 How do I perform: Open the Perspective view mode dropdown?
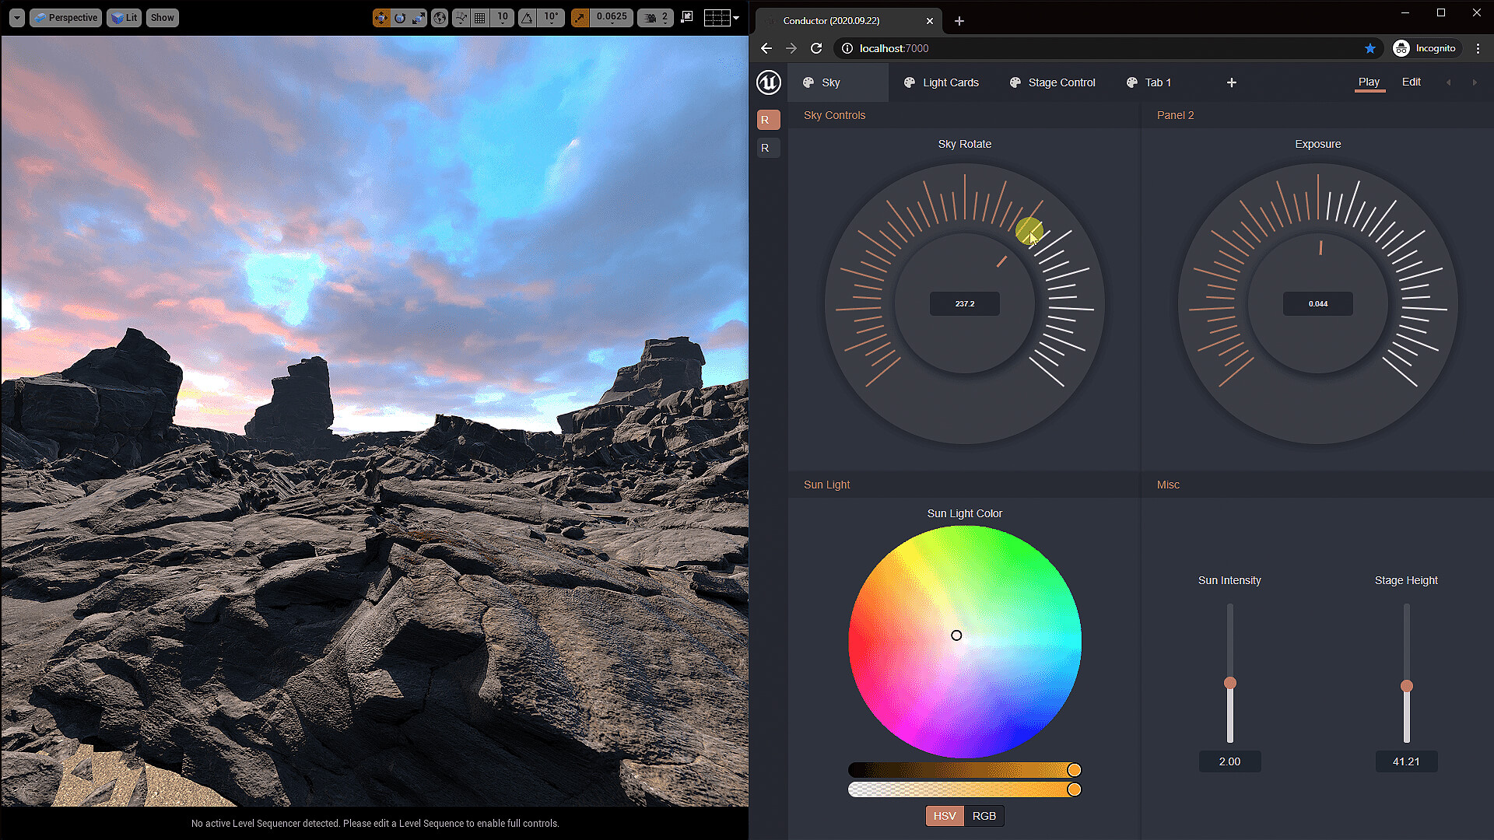tap(66, 17)
